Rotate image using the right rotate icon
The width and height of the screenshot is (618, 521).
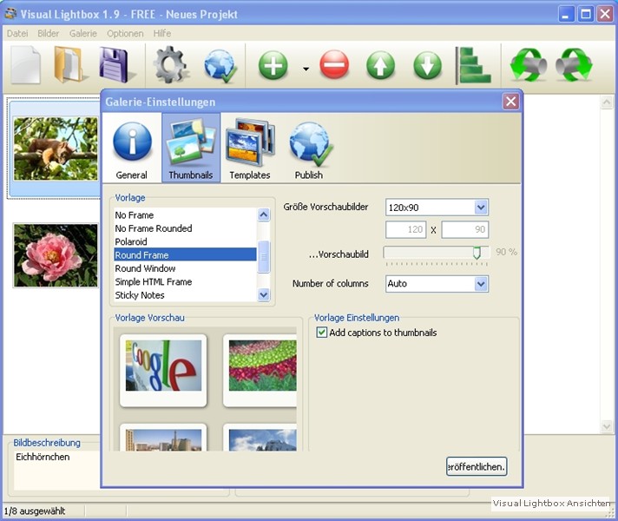point(574,65)
